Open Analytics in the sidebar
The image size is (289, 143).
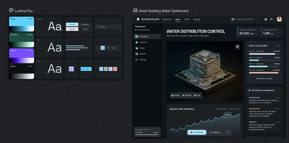[x=143, y=42]
